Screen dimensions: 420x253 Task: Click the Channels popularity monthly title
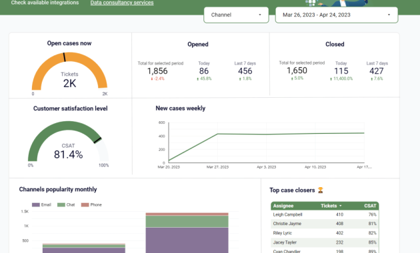58,189
